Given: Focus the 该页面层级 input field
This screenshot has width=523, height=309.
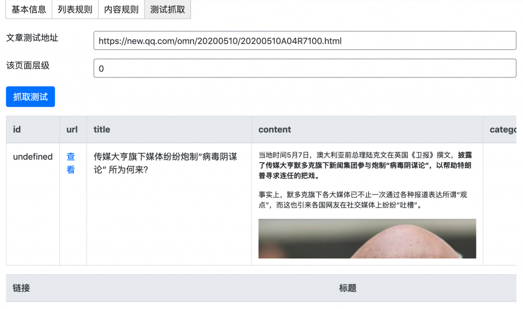Looking at the screenshot, I should [305, 68].
